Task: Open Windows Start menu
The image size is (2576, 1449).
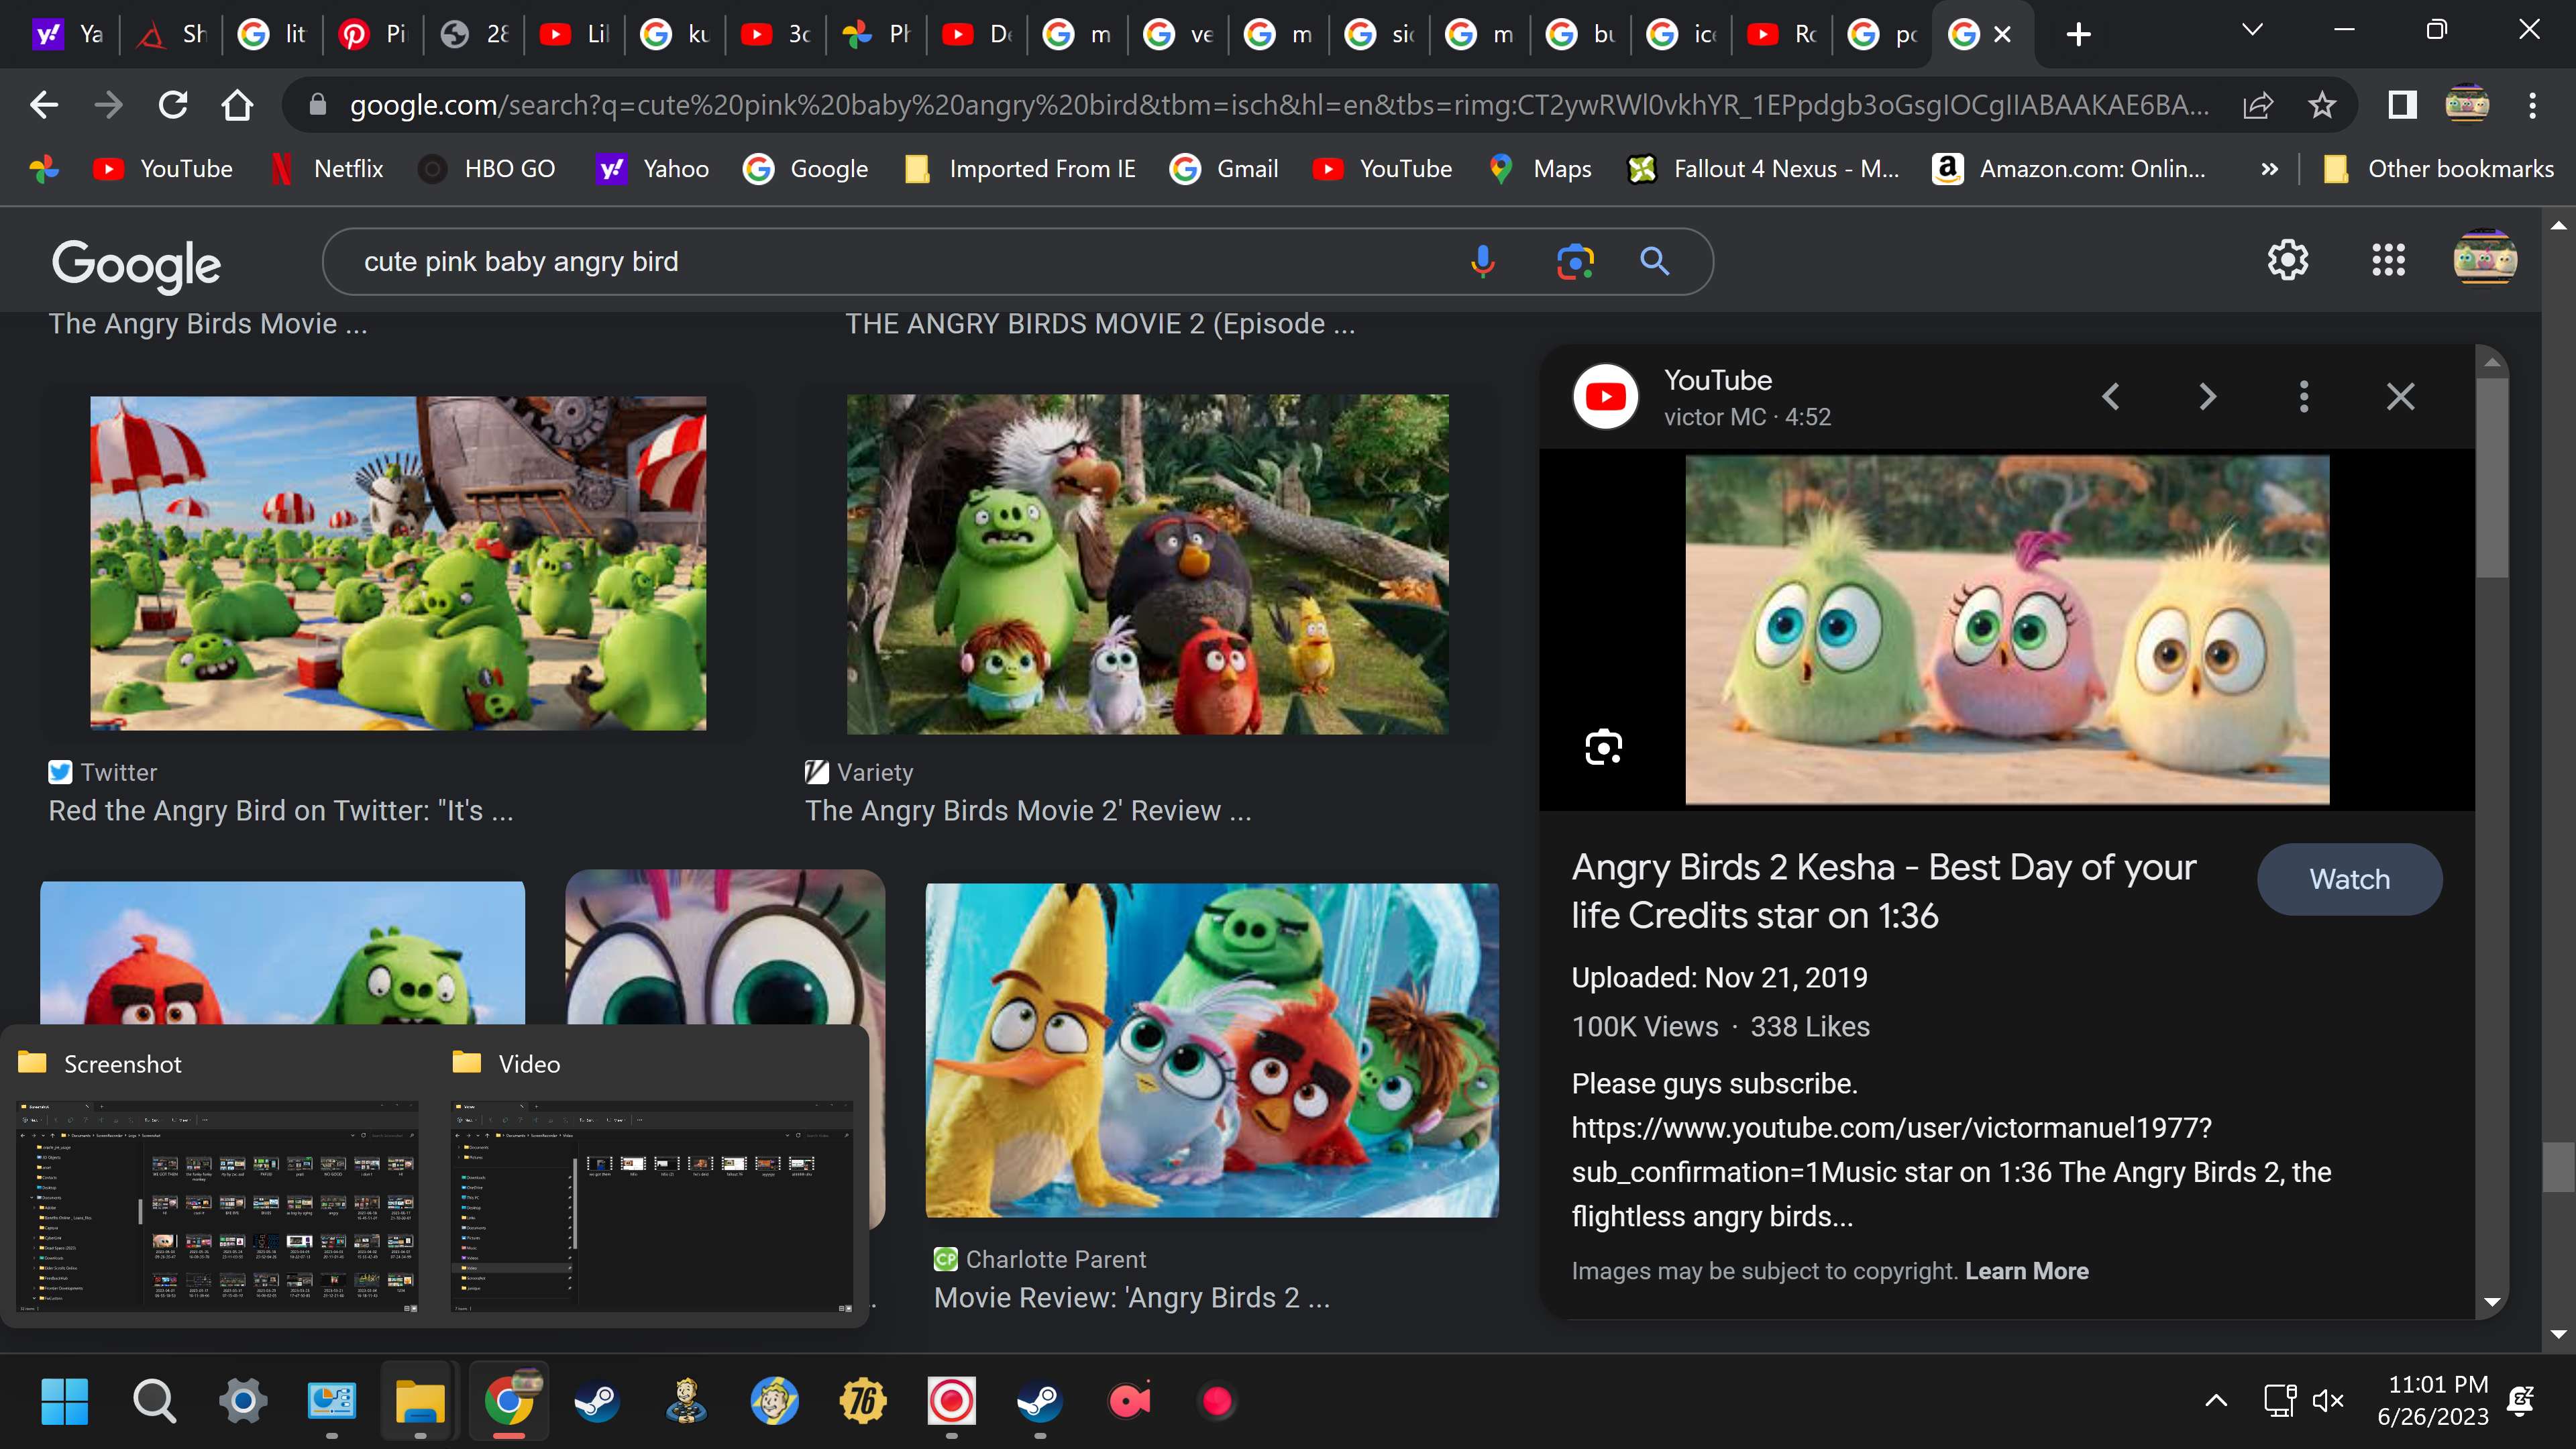Action: (x=65, y=1402)
